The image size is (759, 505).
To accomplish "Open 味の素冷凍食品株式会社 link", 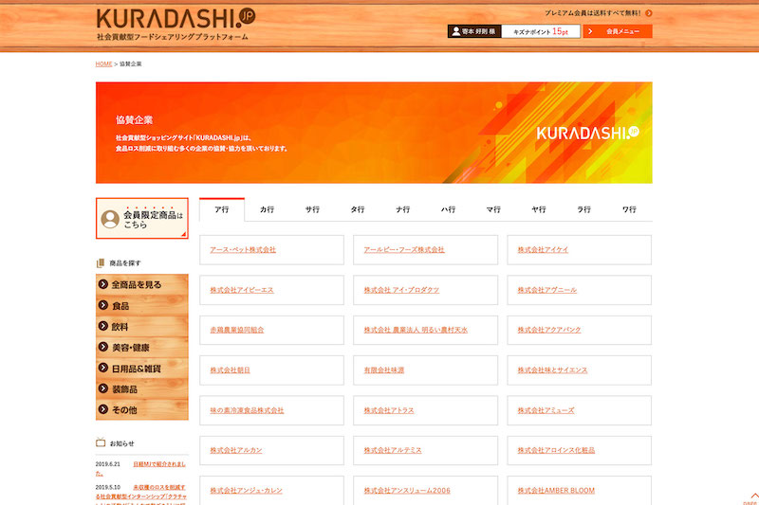I will tap(247, 410).
